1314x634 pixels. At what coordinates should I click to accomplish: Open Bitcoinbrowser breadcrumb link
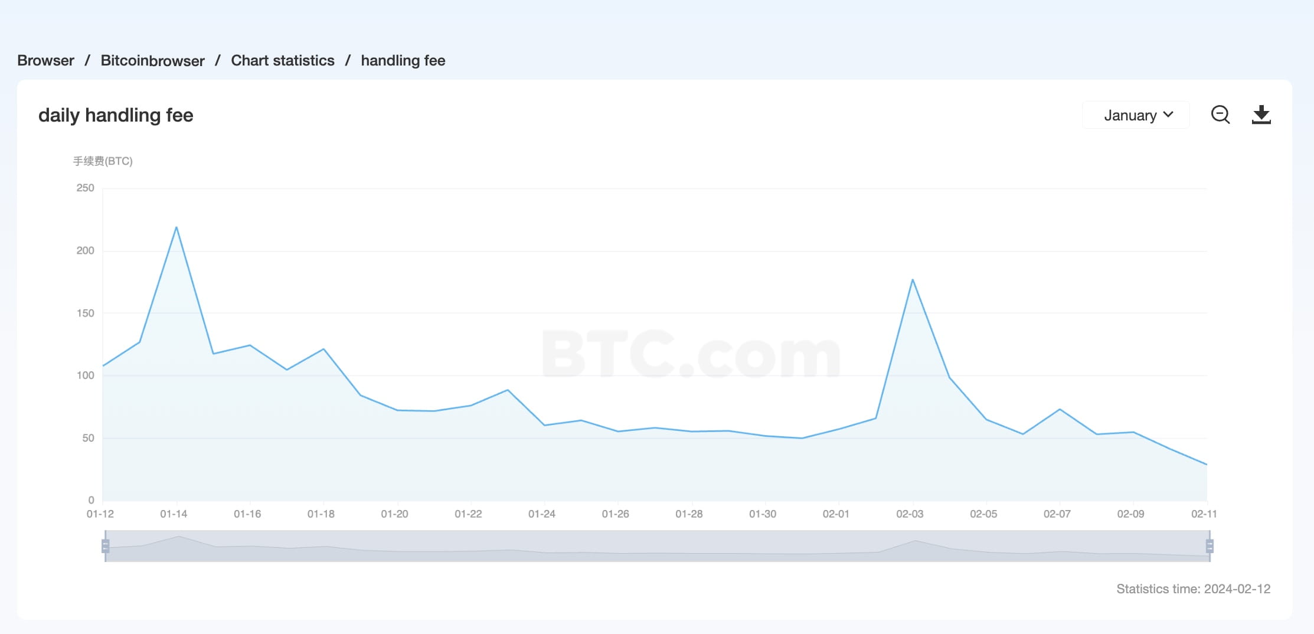click(152, 60)
